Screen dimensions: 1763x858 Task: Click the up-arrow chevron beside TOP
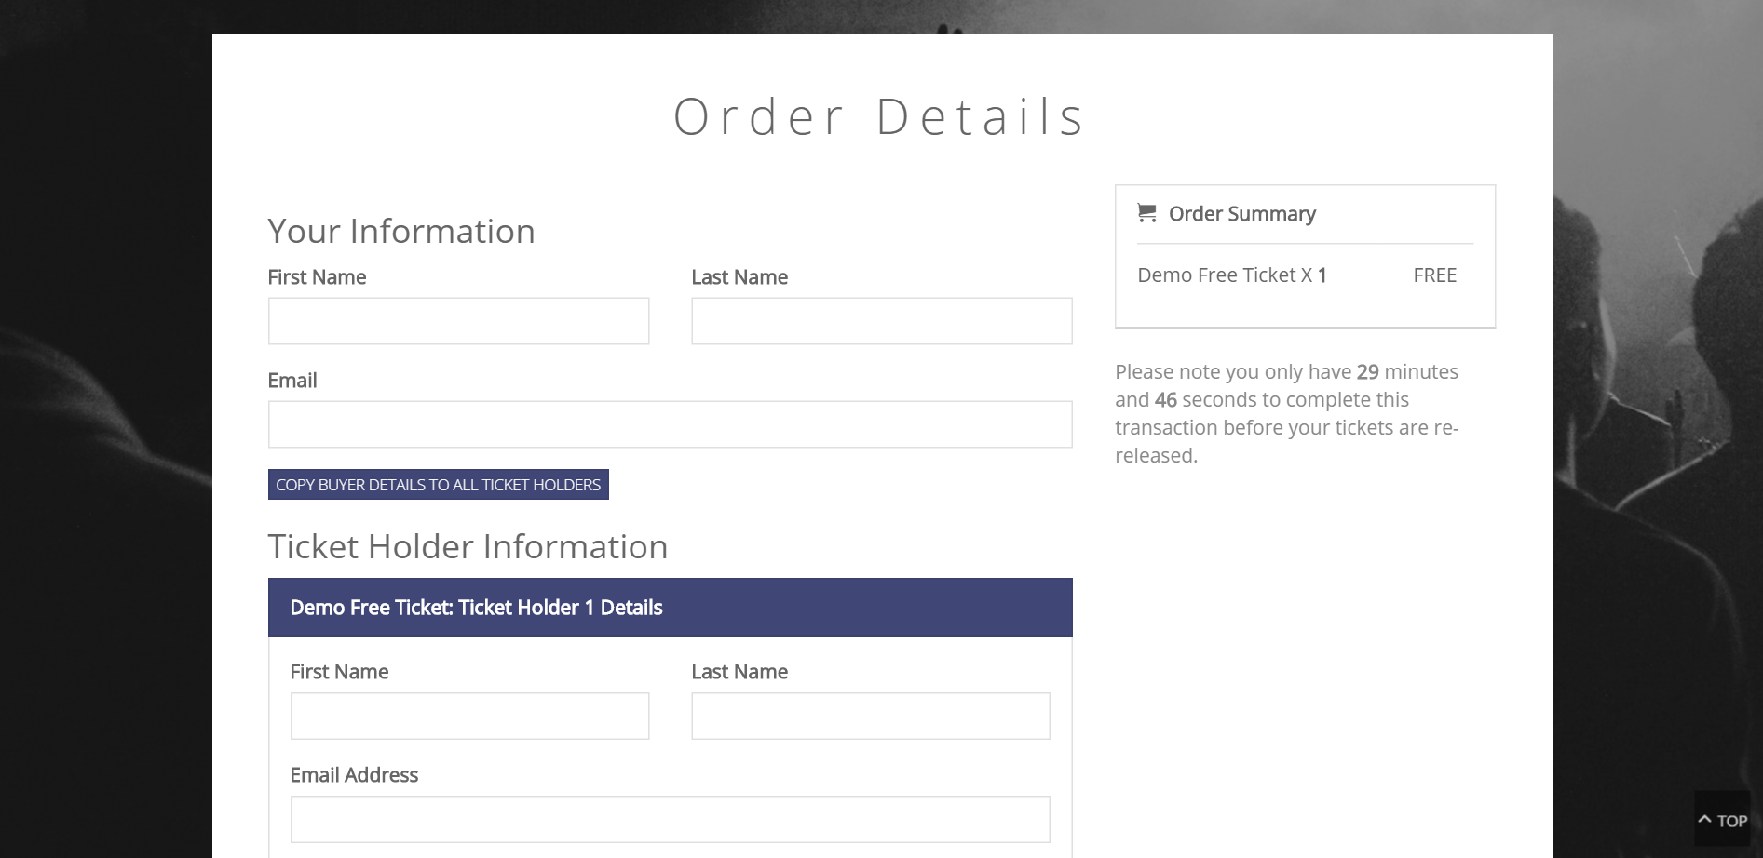point(1704,820)
